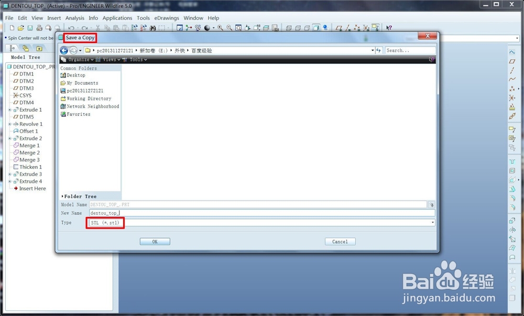The height and width of the screenshot is (316, 524).
Task: Click the Zoom Out magnifier icon
Action: click(x=230, y=28)
